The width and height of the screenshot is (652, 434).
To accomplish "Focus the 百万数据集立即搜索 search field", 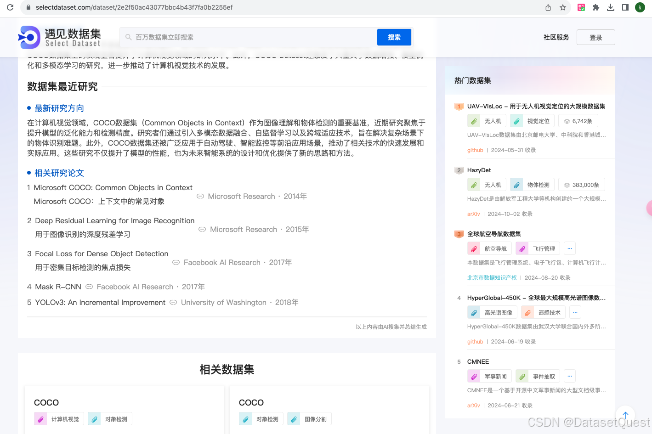I will pyautogui.click(x=249, y=37).
